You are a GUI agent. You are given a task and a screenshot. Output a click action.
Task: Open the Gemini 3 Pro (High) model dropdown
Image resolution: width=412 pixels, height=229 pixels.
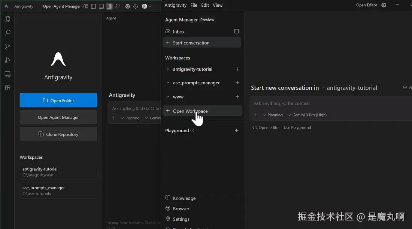(307, 115)
